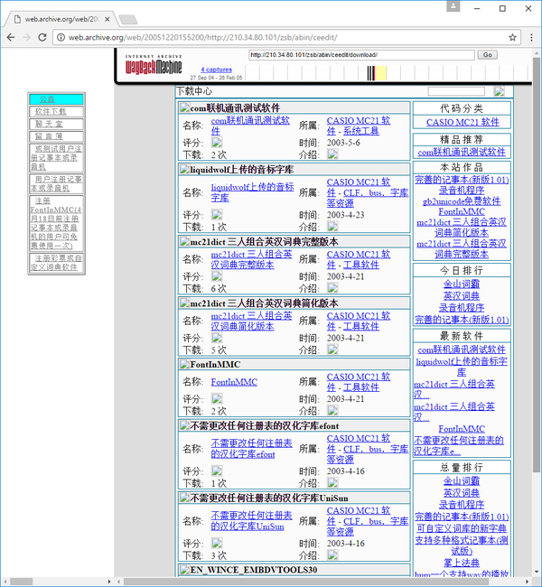Open 掌上法典 link in 总量排行
The width and height of the screenshot is (542, 587).
[462, 563]
